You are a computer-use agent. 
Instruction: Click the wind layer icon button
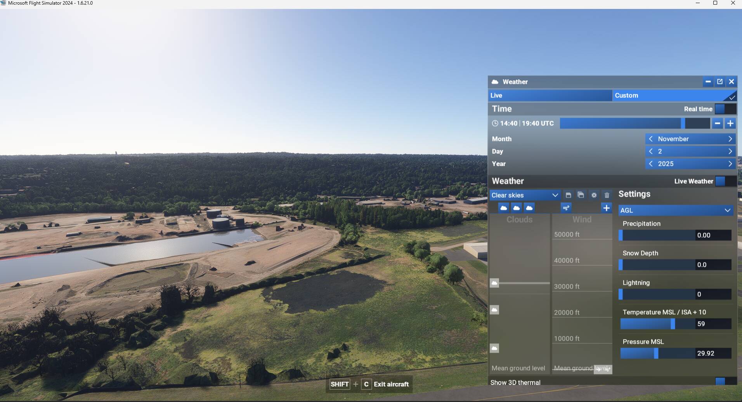pos(566,208)
